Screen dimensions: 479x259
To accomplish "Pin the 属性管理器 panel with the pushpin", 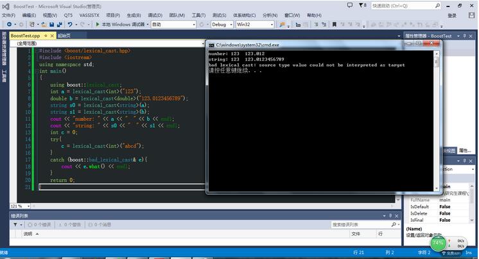I will (465, 36).
